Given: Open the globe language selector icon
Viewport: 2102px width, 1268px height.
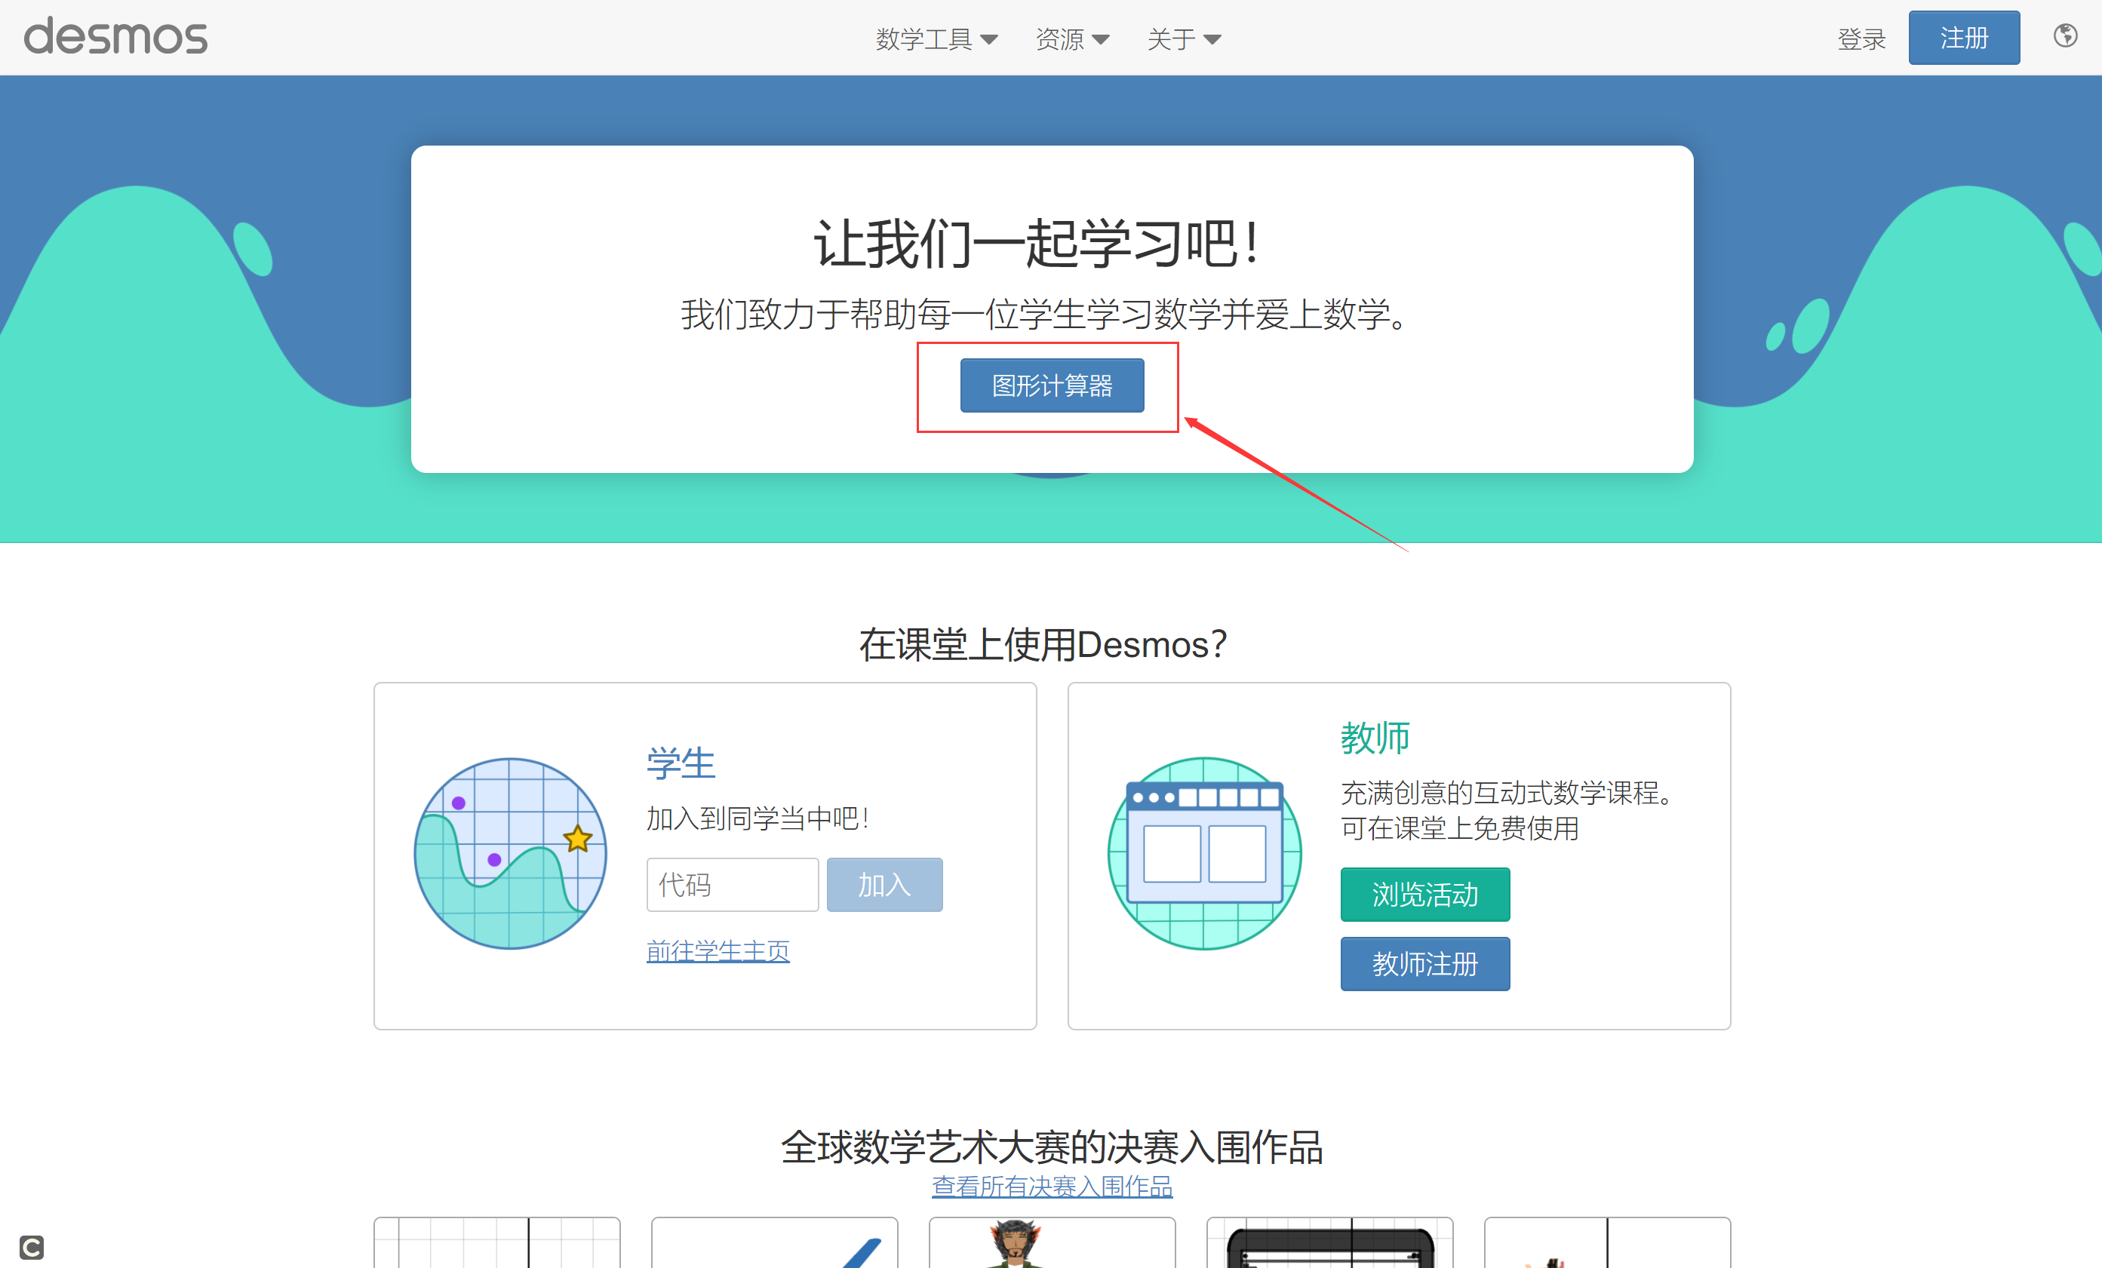Looking at the screenshot, I should [x=2064, y=35].
